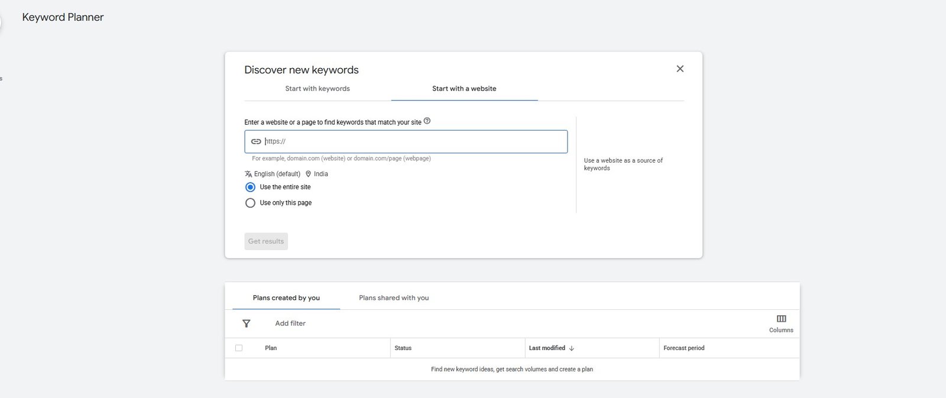Click the Keyword Planner page title
The width and height of the screenshot is (946, 398).
[63, 17]
